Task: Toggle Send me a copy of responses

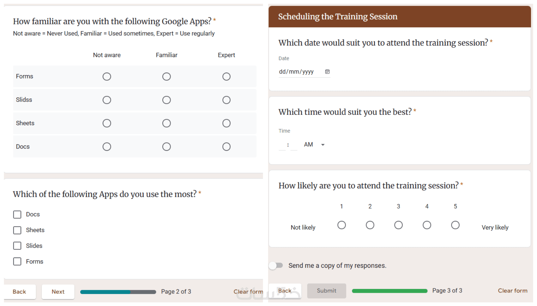Action: (x=276, y=266)
